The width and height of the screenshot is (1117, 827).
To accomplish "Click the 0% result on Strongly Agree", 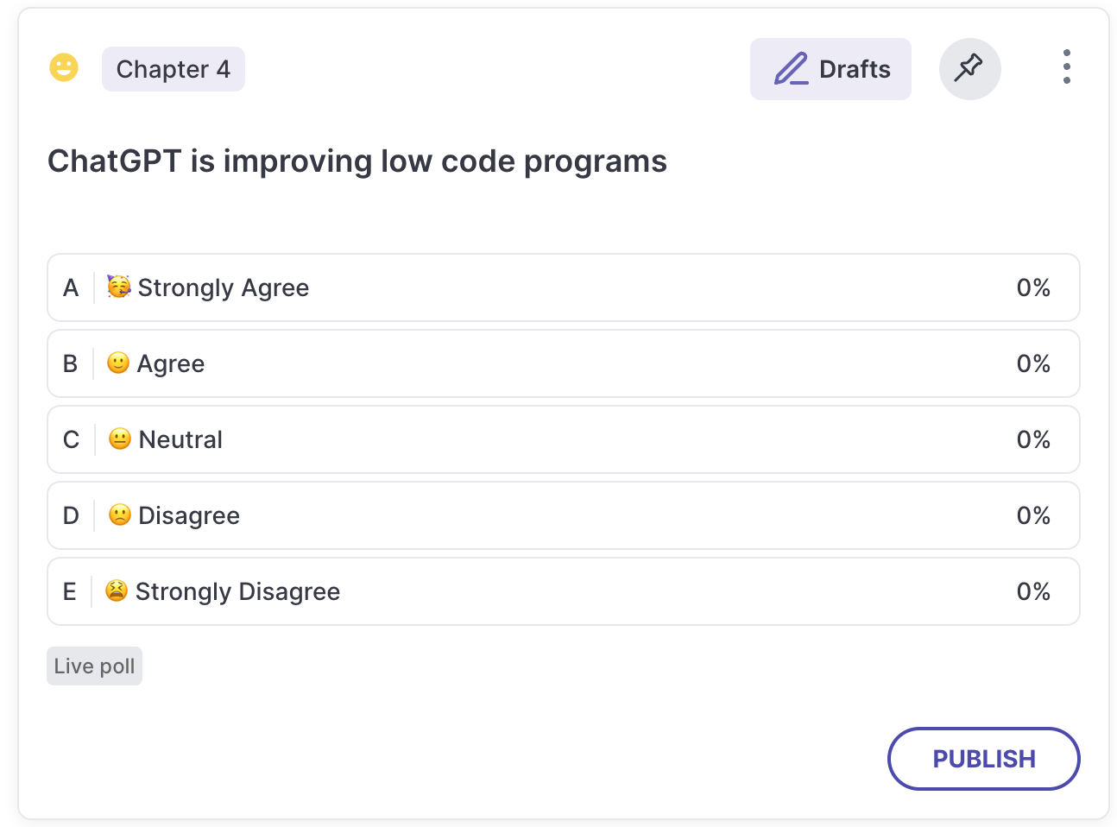I will click(x=1033, y=287).
